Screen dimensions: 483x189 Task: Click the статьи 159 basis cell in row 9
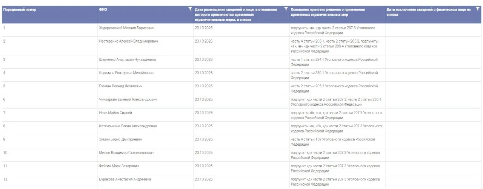click(337, 142)
